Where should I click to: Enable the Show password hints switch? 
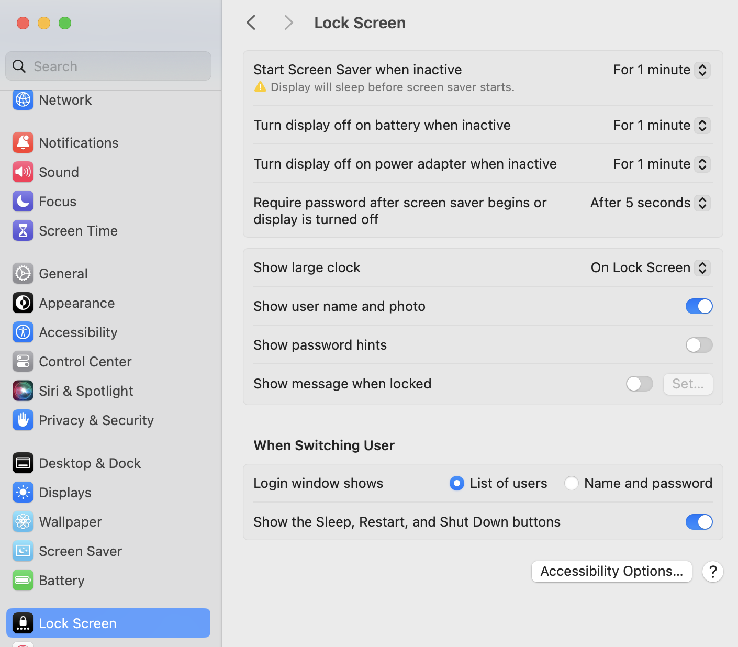699,345
